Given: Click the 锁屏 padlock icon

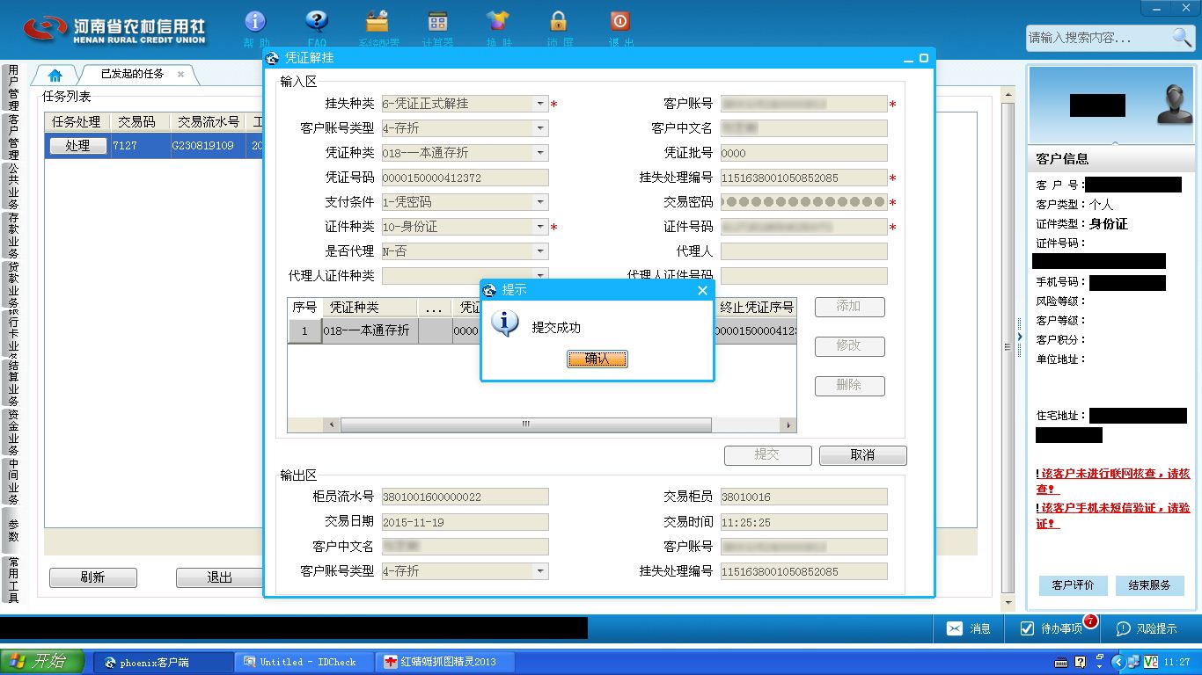Looking at the screenshot, I should (x=559, y=21).
